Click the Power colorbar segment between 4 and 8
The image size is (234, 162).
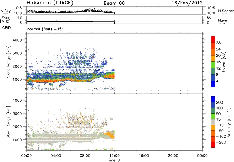pos(213,78)
